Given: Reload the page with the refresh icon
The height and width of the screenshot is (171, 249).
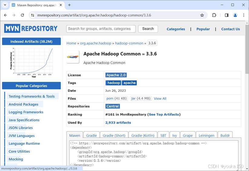Looking at the screenshot, I should pyautogui.click(x=22, y=15).
